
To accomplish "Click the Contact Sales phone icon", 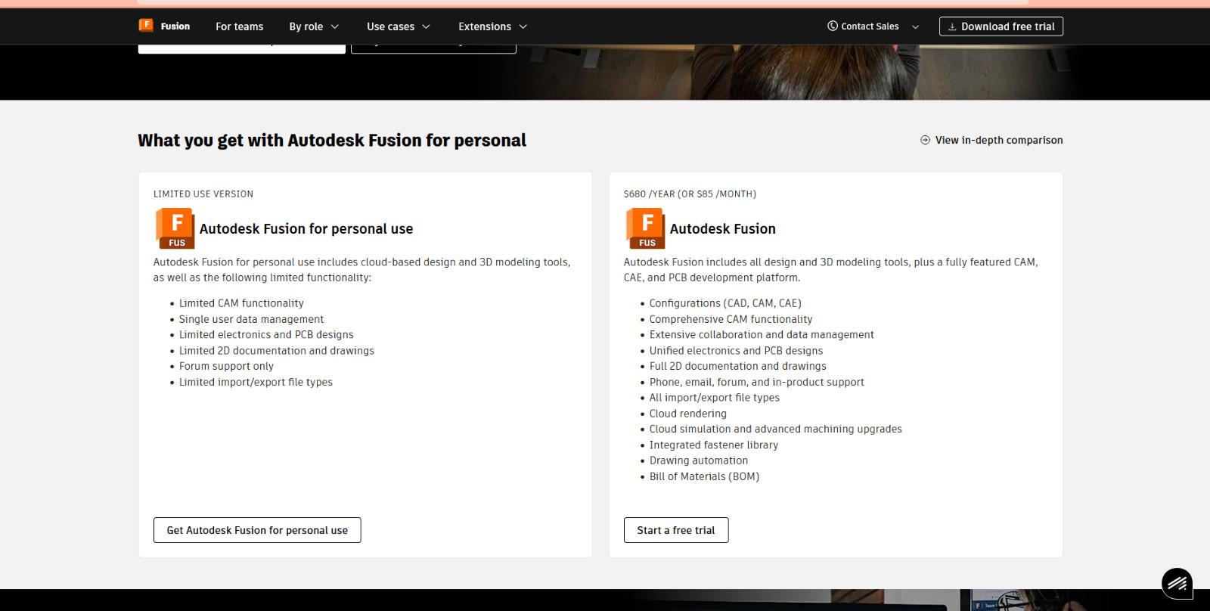I will tap(833, 26).
